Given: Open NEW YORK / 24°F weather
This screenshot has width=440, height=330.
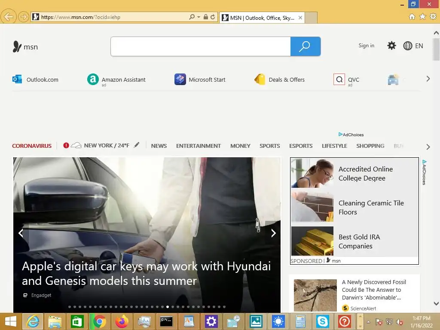Looking at the screenshot, I should [x=107, y=145].
